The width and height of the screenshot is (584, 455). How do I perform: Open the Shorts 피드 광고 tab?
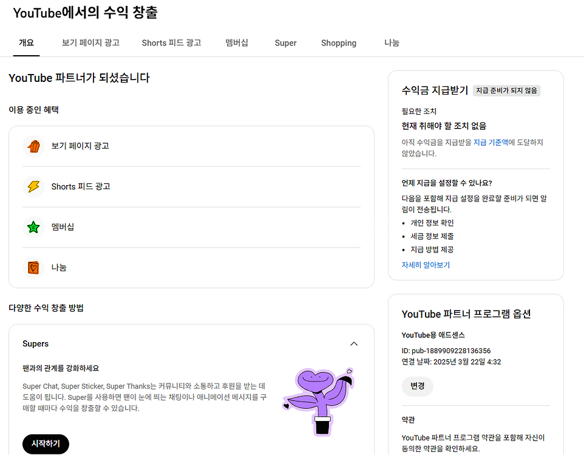click(x=171, y=43)
